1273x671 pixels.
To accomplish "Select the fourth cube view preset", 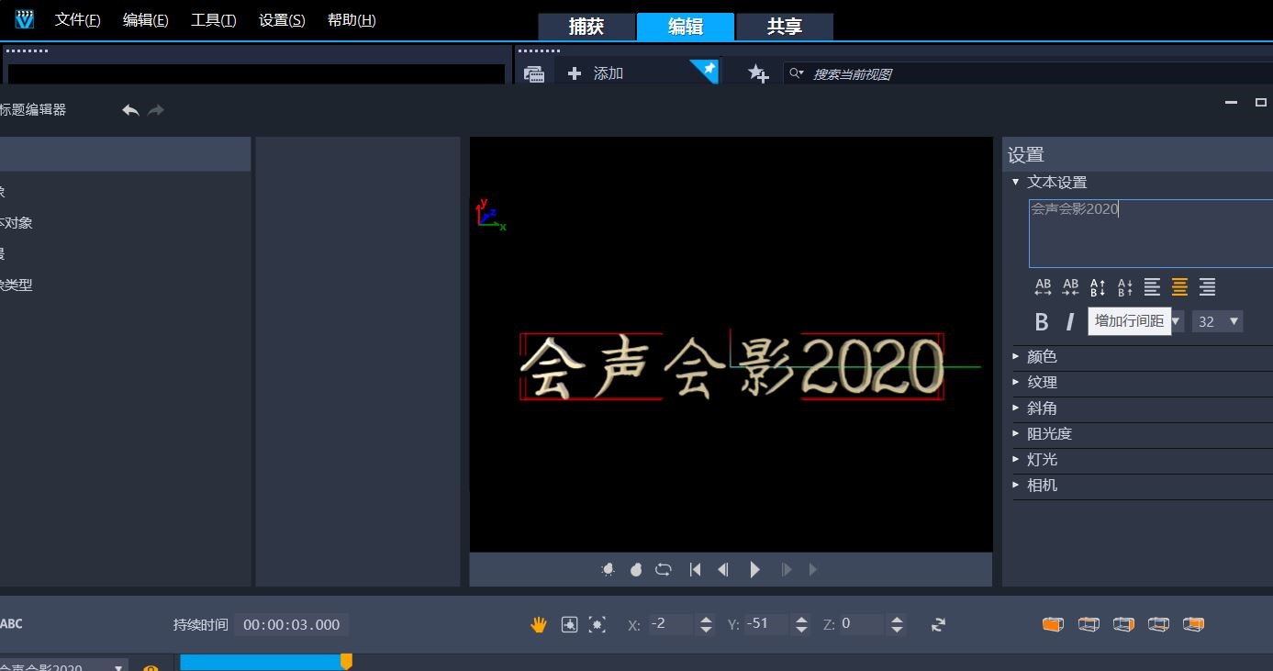I will coord(1158,624).
